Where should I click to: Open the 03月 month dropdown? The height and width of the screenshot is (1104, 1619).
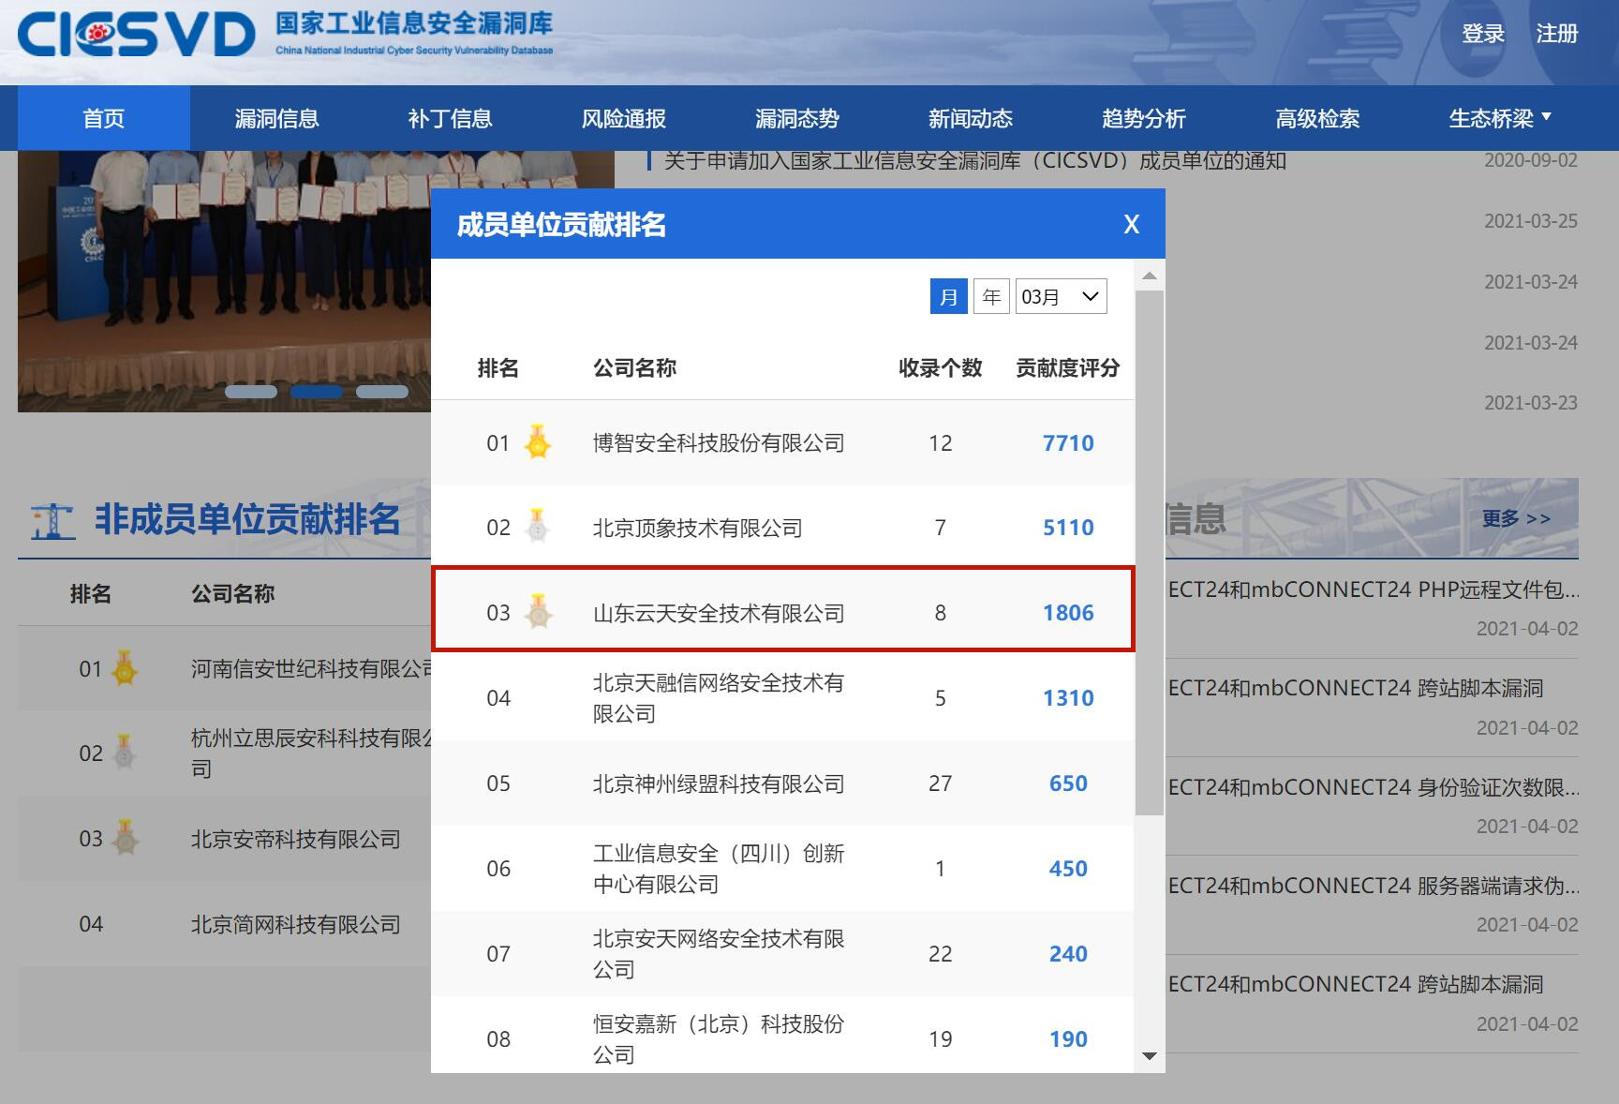1061,297
